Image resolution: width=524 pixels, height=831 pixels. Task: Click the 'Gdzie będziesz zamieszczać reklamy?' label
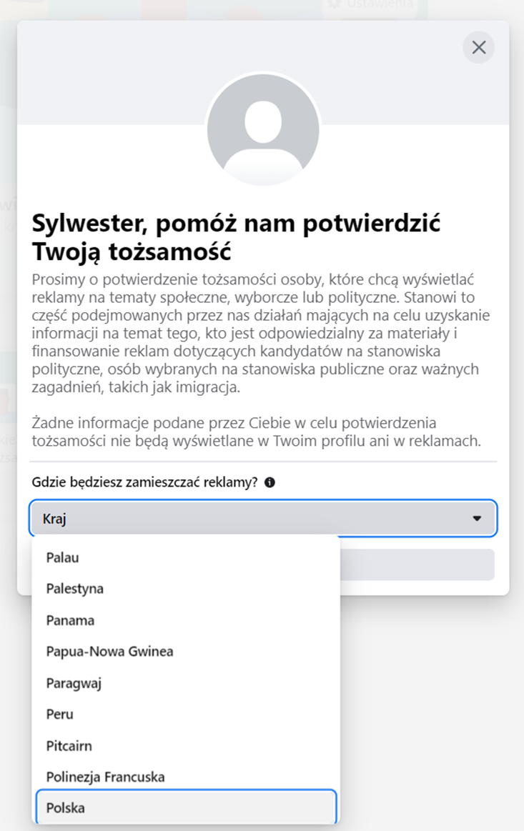(x=144, y=482)
